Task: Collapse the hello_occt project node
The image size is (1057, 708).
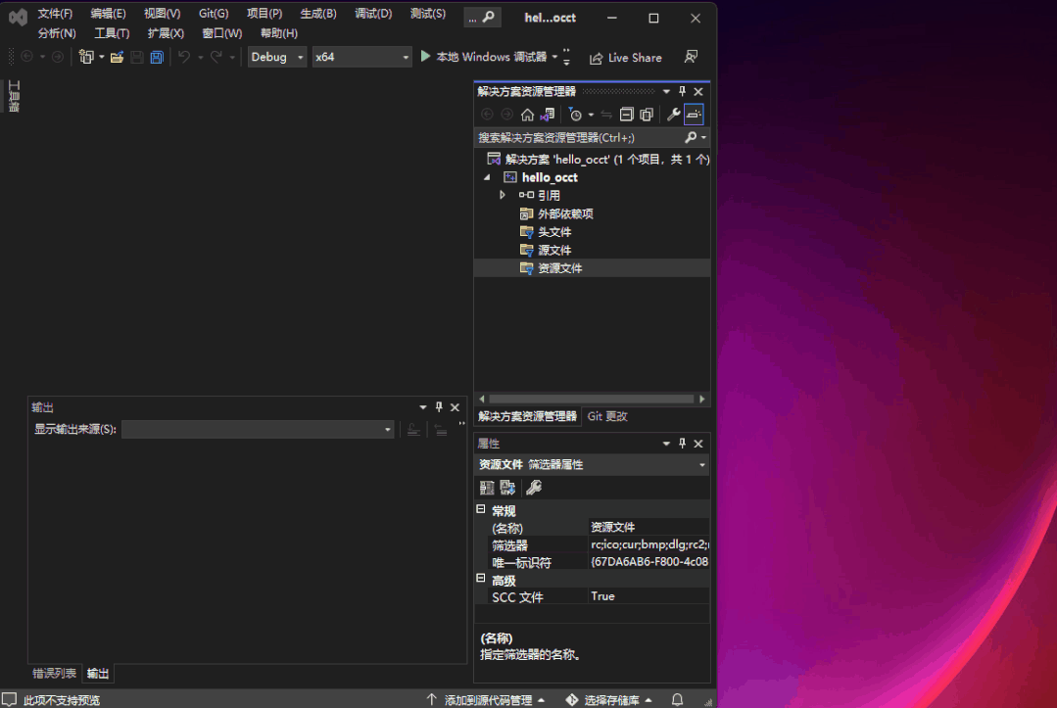Action: 486,177
